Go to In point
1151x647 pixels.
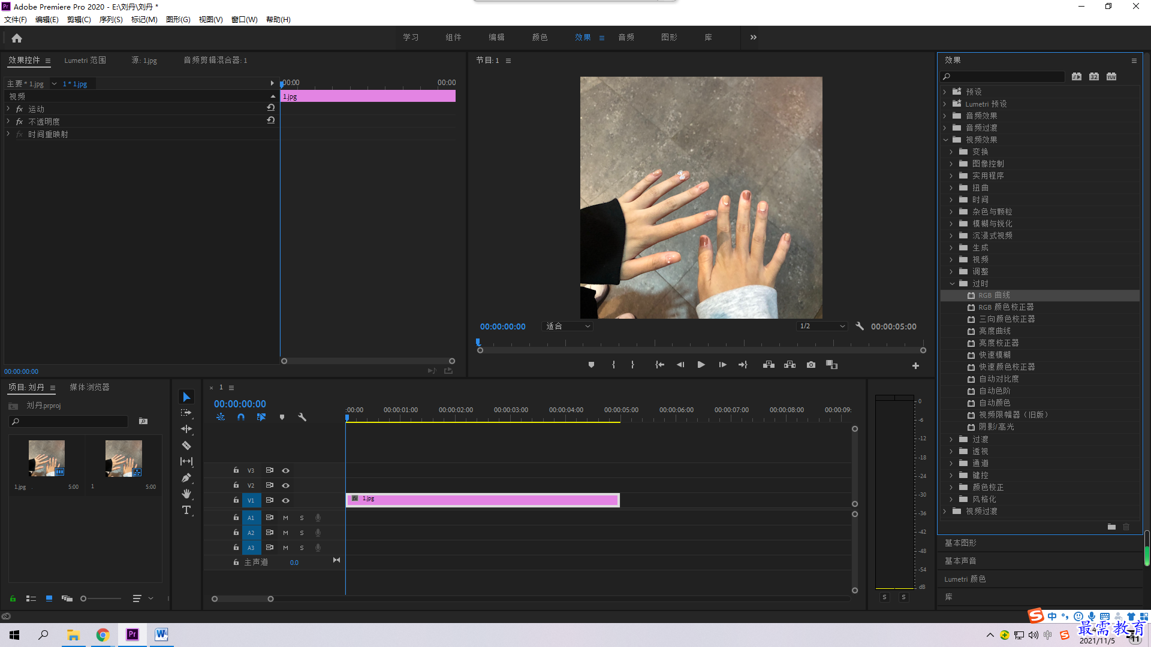659,365
